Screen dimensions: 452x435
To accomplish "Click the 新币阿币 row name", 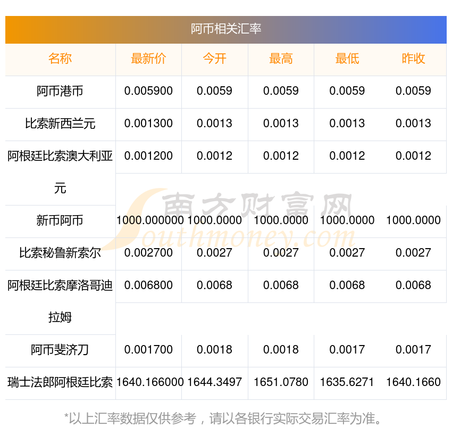I will (x=60, y=220).
